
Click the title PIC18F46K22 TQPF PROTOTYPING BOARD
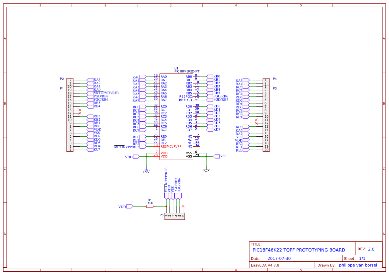(x=299, y=250)
